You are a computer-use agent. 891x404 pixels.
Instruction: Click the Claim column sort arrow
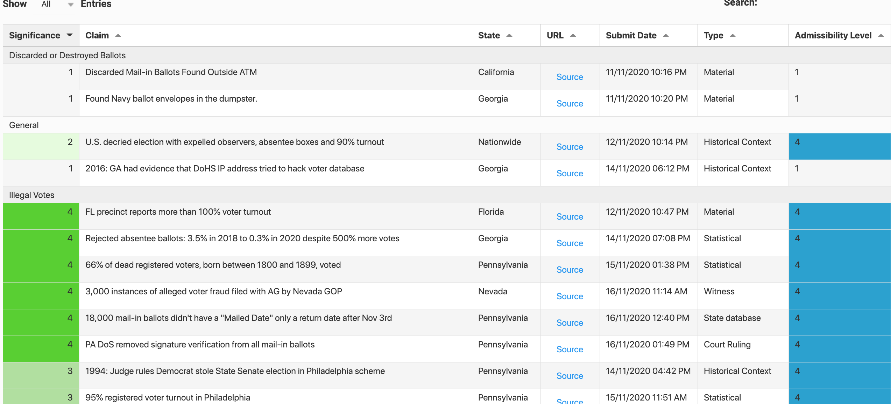[118, 36]
